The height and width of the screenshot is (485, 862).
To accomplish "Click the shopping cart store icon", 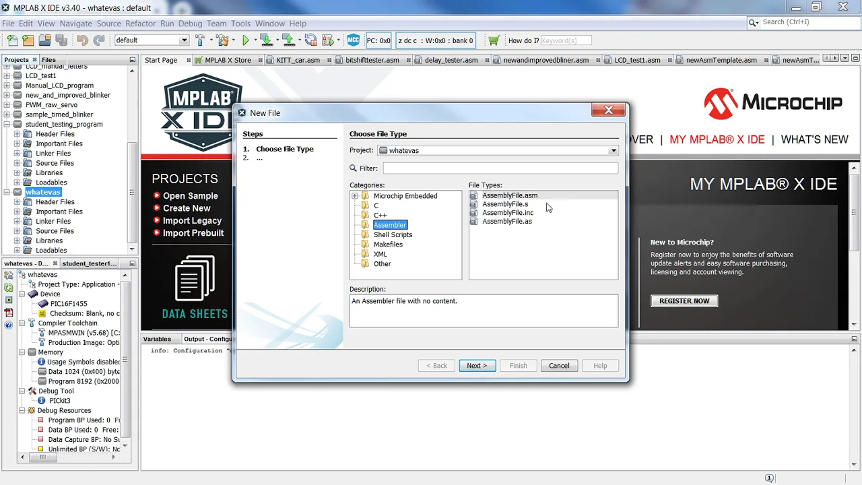I will point(494,40).
